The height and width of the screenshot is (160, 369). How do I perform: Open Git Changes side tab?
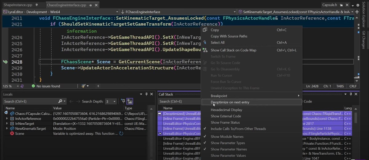point(364,40)
